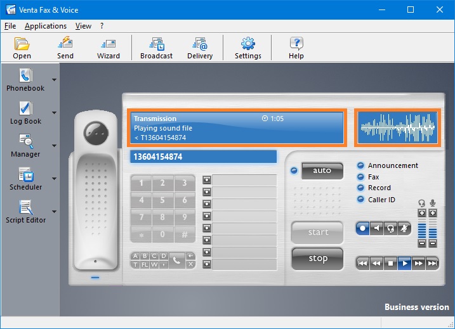Skip to start with the playback button
This screenshot has width=455, height=329.
[x=362, y=263]
